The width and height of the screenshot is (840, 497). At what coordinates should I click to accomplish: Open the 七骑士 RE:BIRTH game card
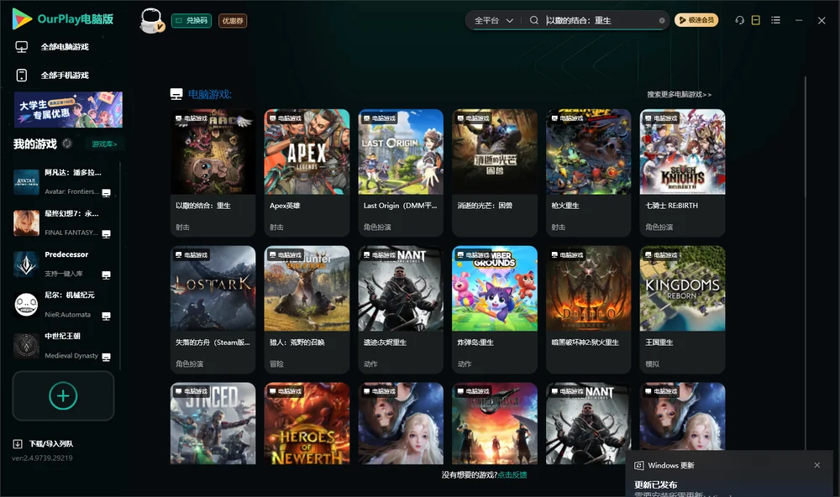tap(682, 173)
